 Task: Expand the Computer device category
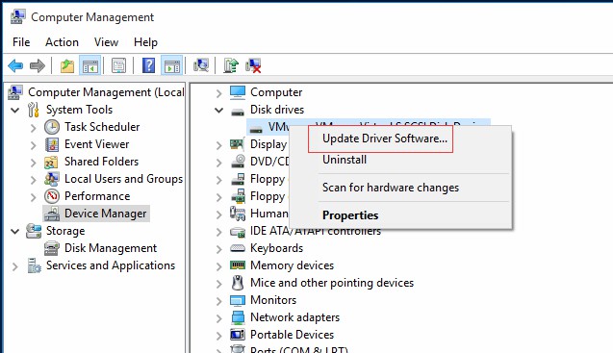[x=219, y=93]
